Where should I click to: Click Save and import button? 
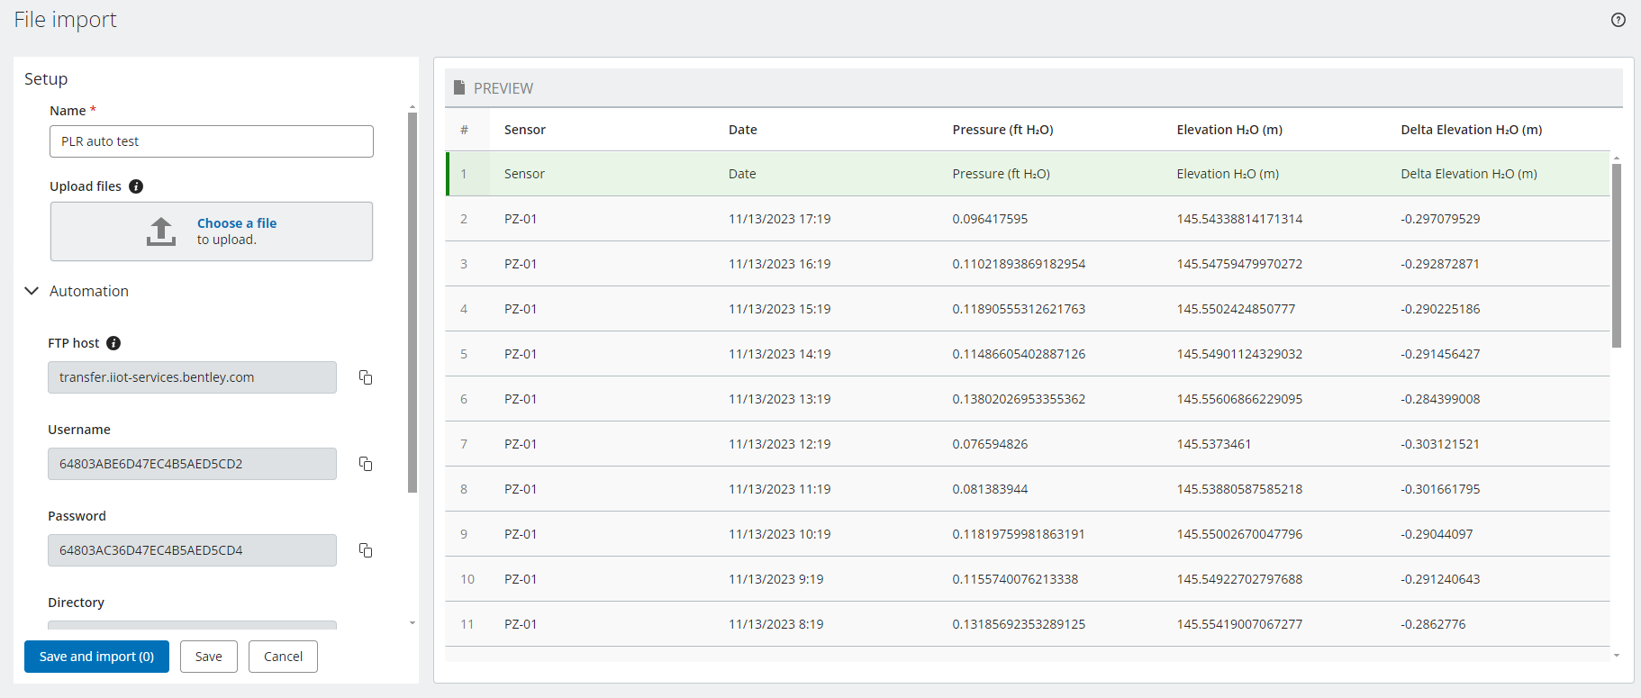(x=96, y=657)
